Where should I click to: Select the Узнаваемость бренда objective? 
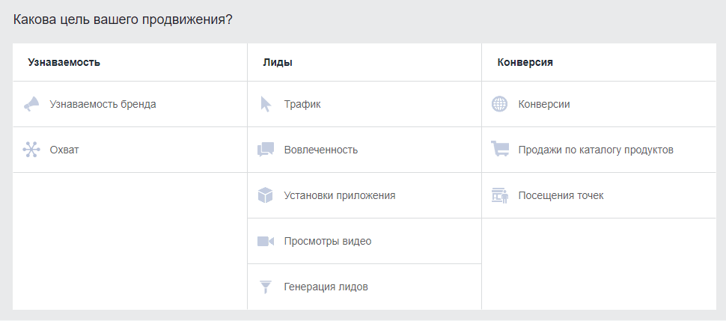pyautogui.click(x=103, y=104)
